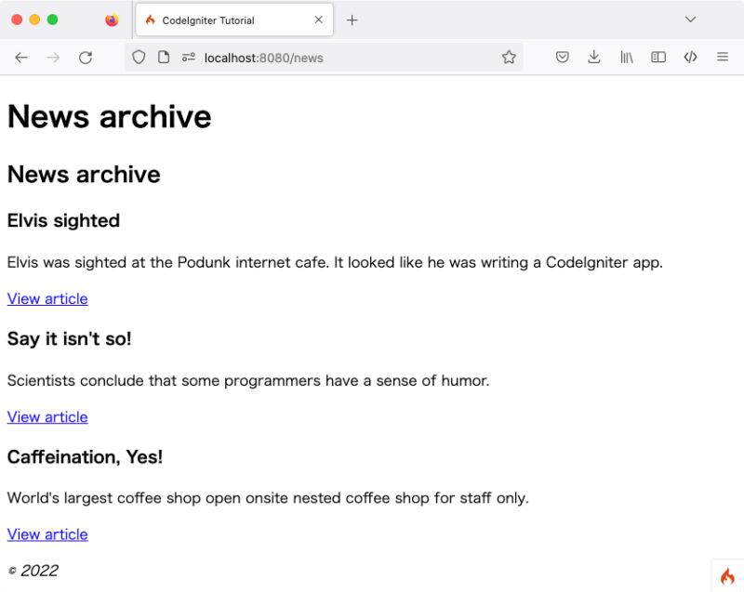
Task: Click View article under Say it isn't so!
Action: point(46,416)
